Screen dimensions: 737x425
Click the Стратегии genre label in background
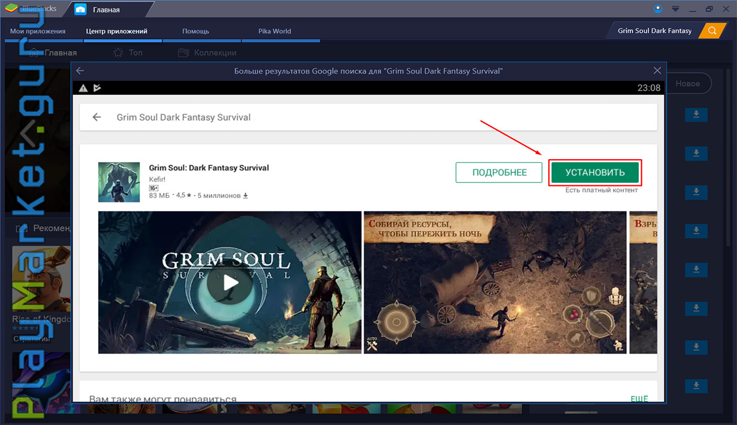(32, 339)
